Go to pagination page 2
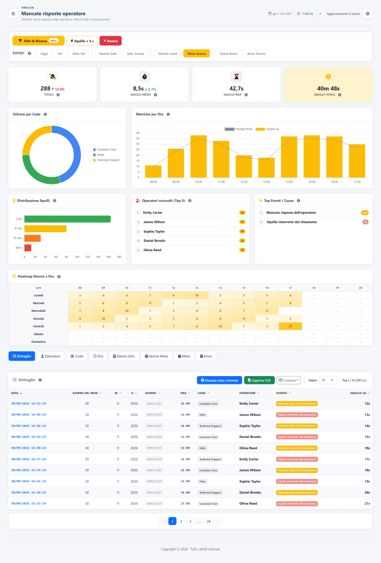 [x=182, y=521]
